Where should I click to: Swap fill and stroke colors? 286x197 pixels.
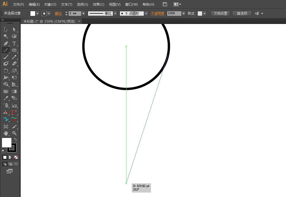[x=15, y=139]
